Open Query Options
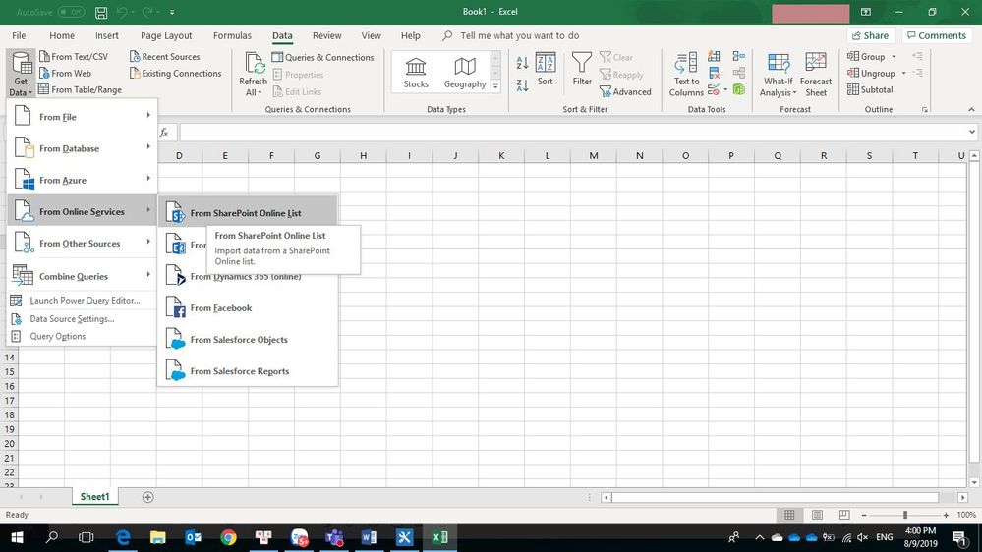Screen dimensions: 982x552 point(82,336)
